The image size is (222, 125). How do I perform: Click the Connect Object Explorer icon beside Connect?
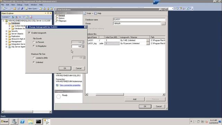(13, 17)
